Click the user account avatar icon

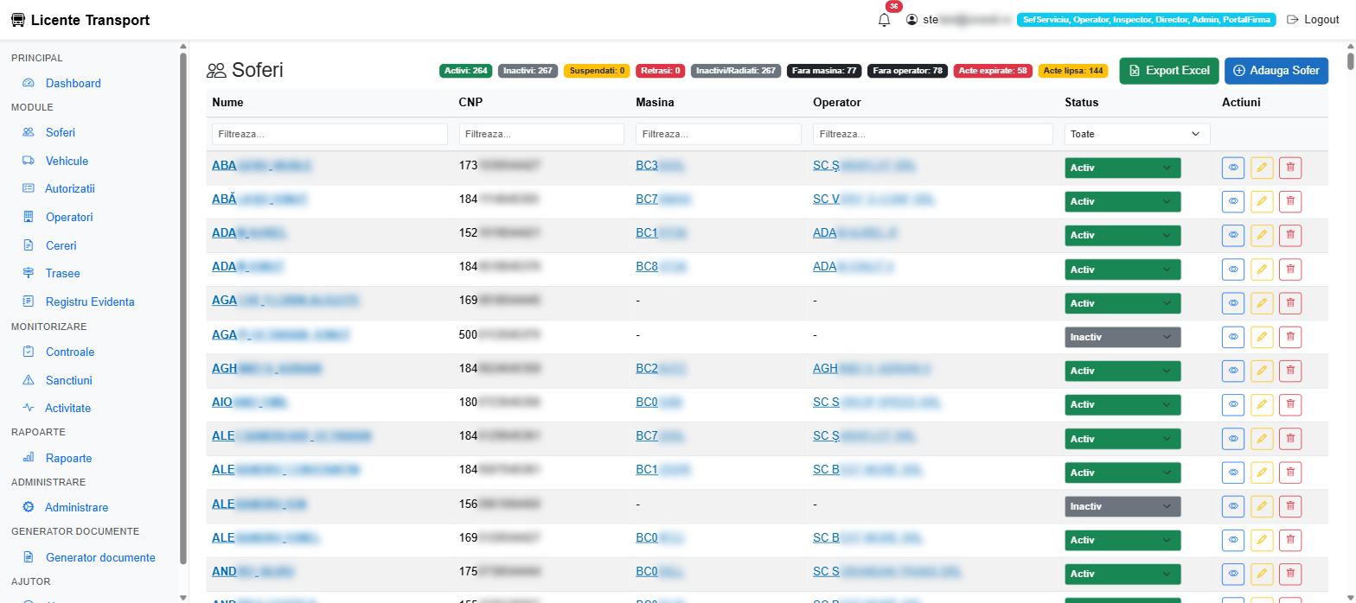911,19
